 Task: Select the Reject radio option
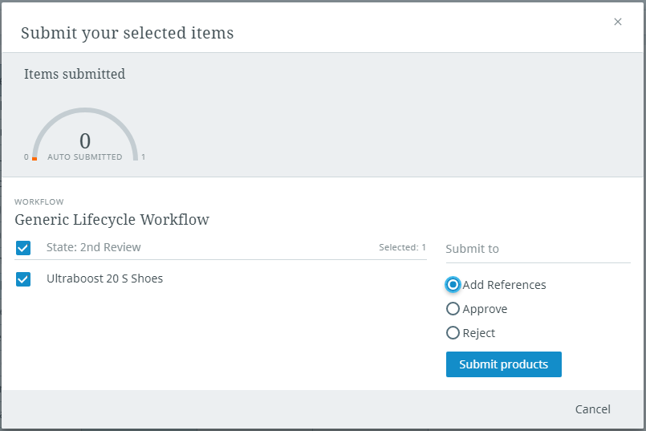[x=453, y=333]
